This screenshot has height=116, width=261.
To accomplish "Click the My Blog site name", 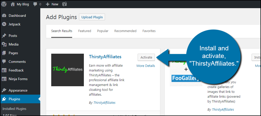I will (23, 4).
